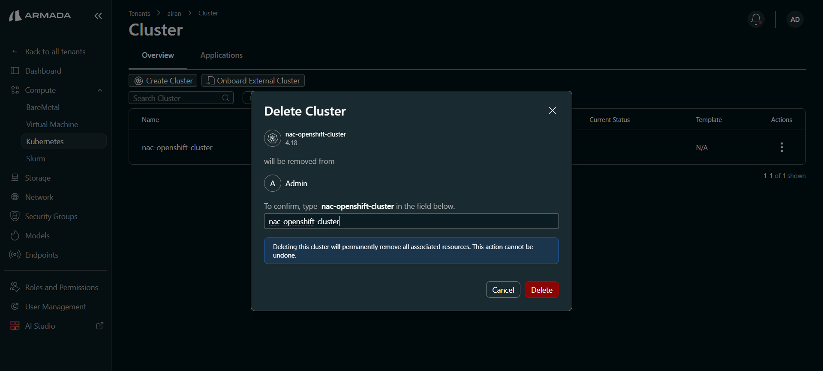The image size is (823, 371).
Task: Open Models in sidebar
Action: point(37,236)
